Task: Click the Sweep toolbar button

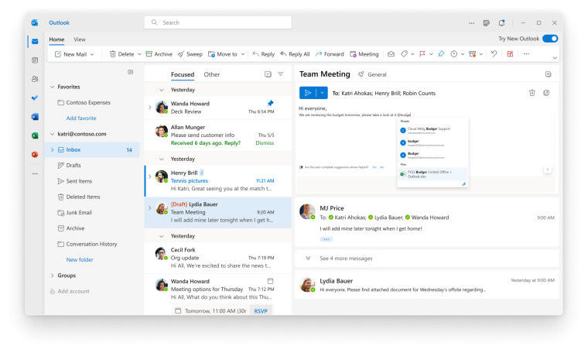Action: 190,54
